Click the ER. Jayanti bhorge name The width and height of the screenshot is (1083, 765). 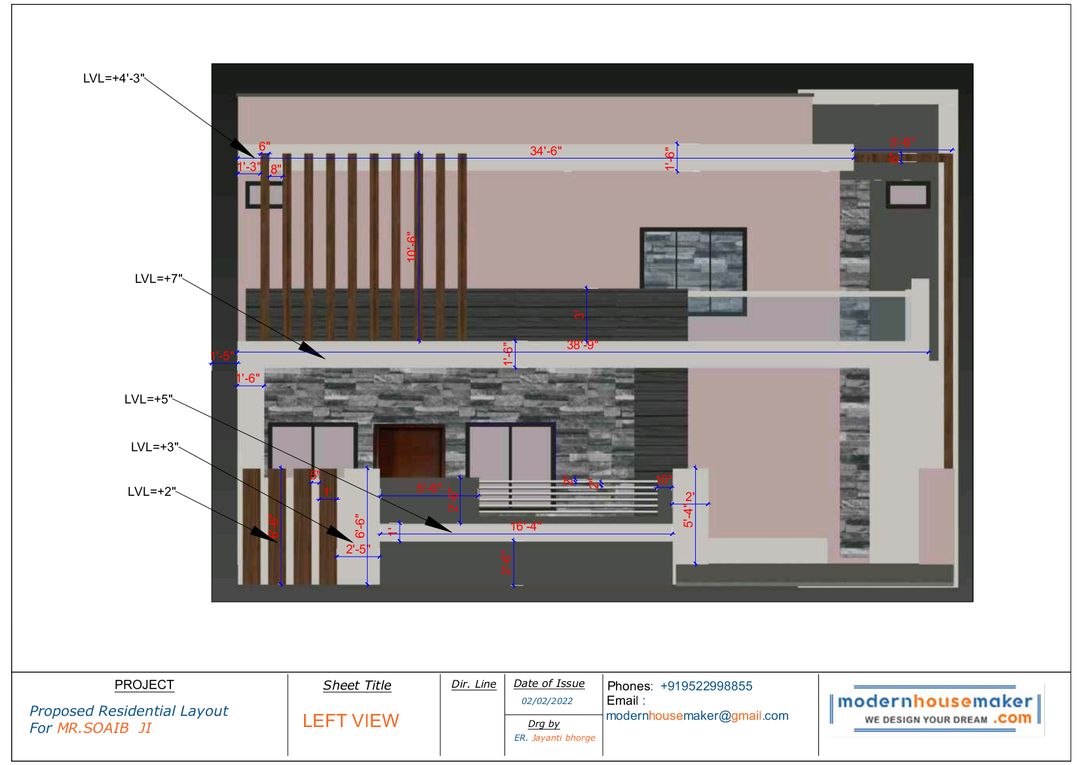pos(555,738)
